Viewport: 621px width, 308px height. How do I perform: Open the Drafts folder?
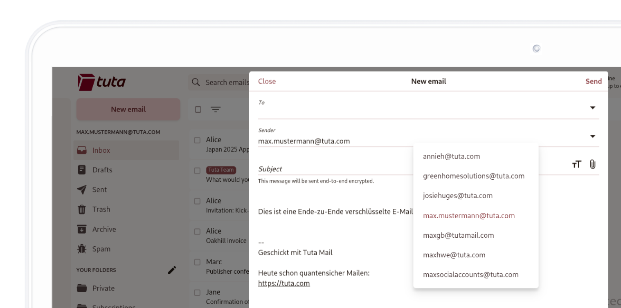[126, 170]
